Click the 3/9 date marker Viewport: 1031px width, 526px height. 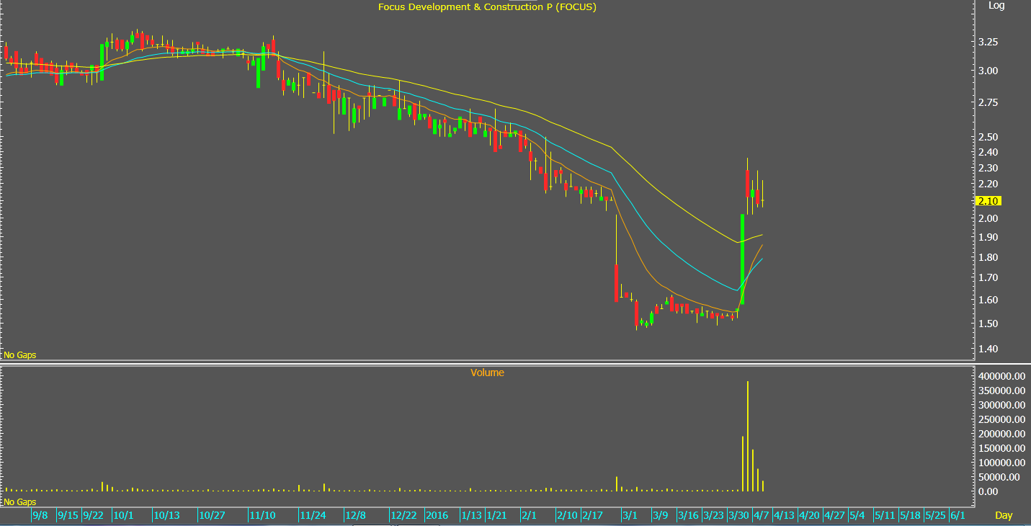pos(661,515)
